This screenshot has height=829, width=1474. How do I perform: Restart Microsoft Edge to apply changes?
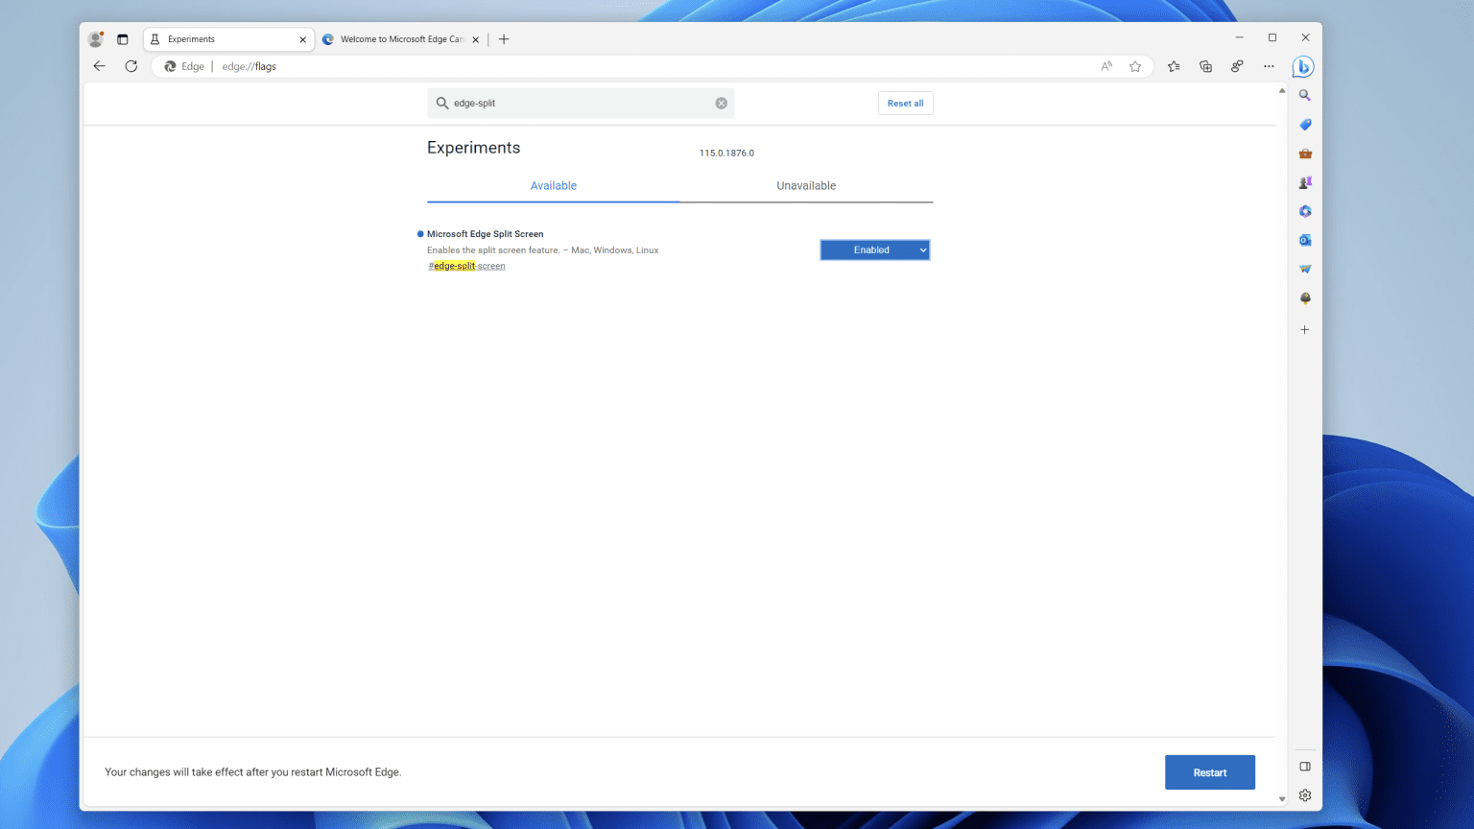point(1209,771)
